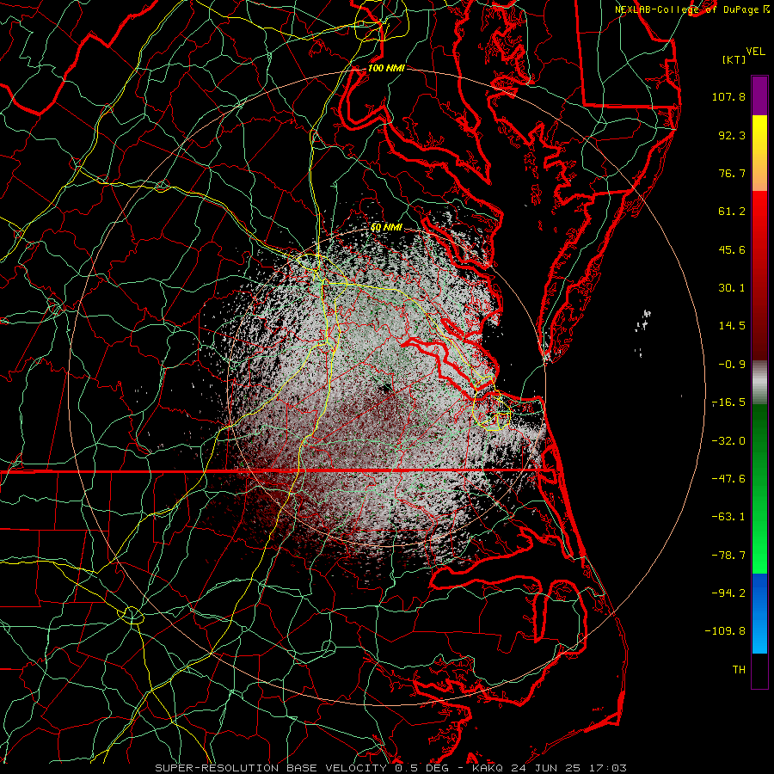Image resolution: width=774 pixels, height=774 pixels.
Task: Click the purple segment of the color bar
Action: click(x=759, y=95)
